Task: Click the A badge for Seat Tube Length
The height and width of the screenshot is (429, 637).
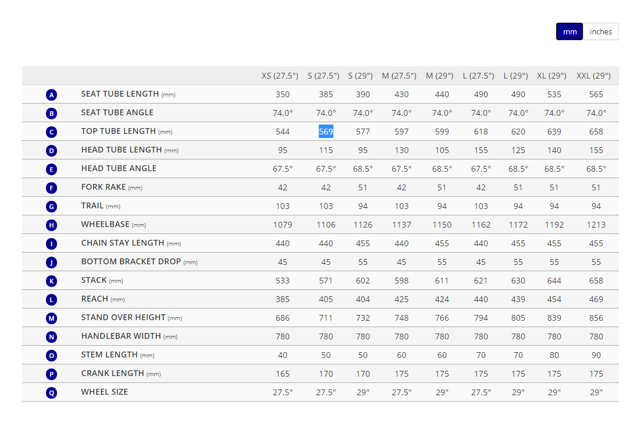Action: (x=52, y=95)
